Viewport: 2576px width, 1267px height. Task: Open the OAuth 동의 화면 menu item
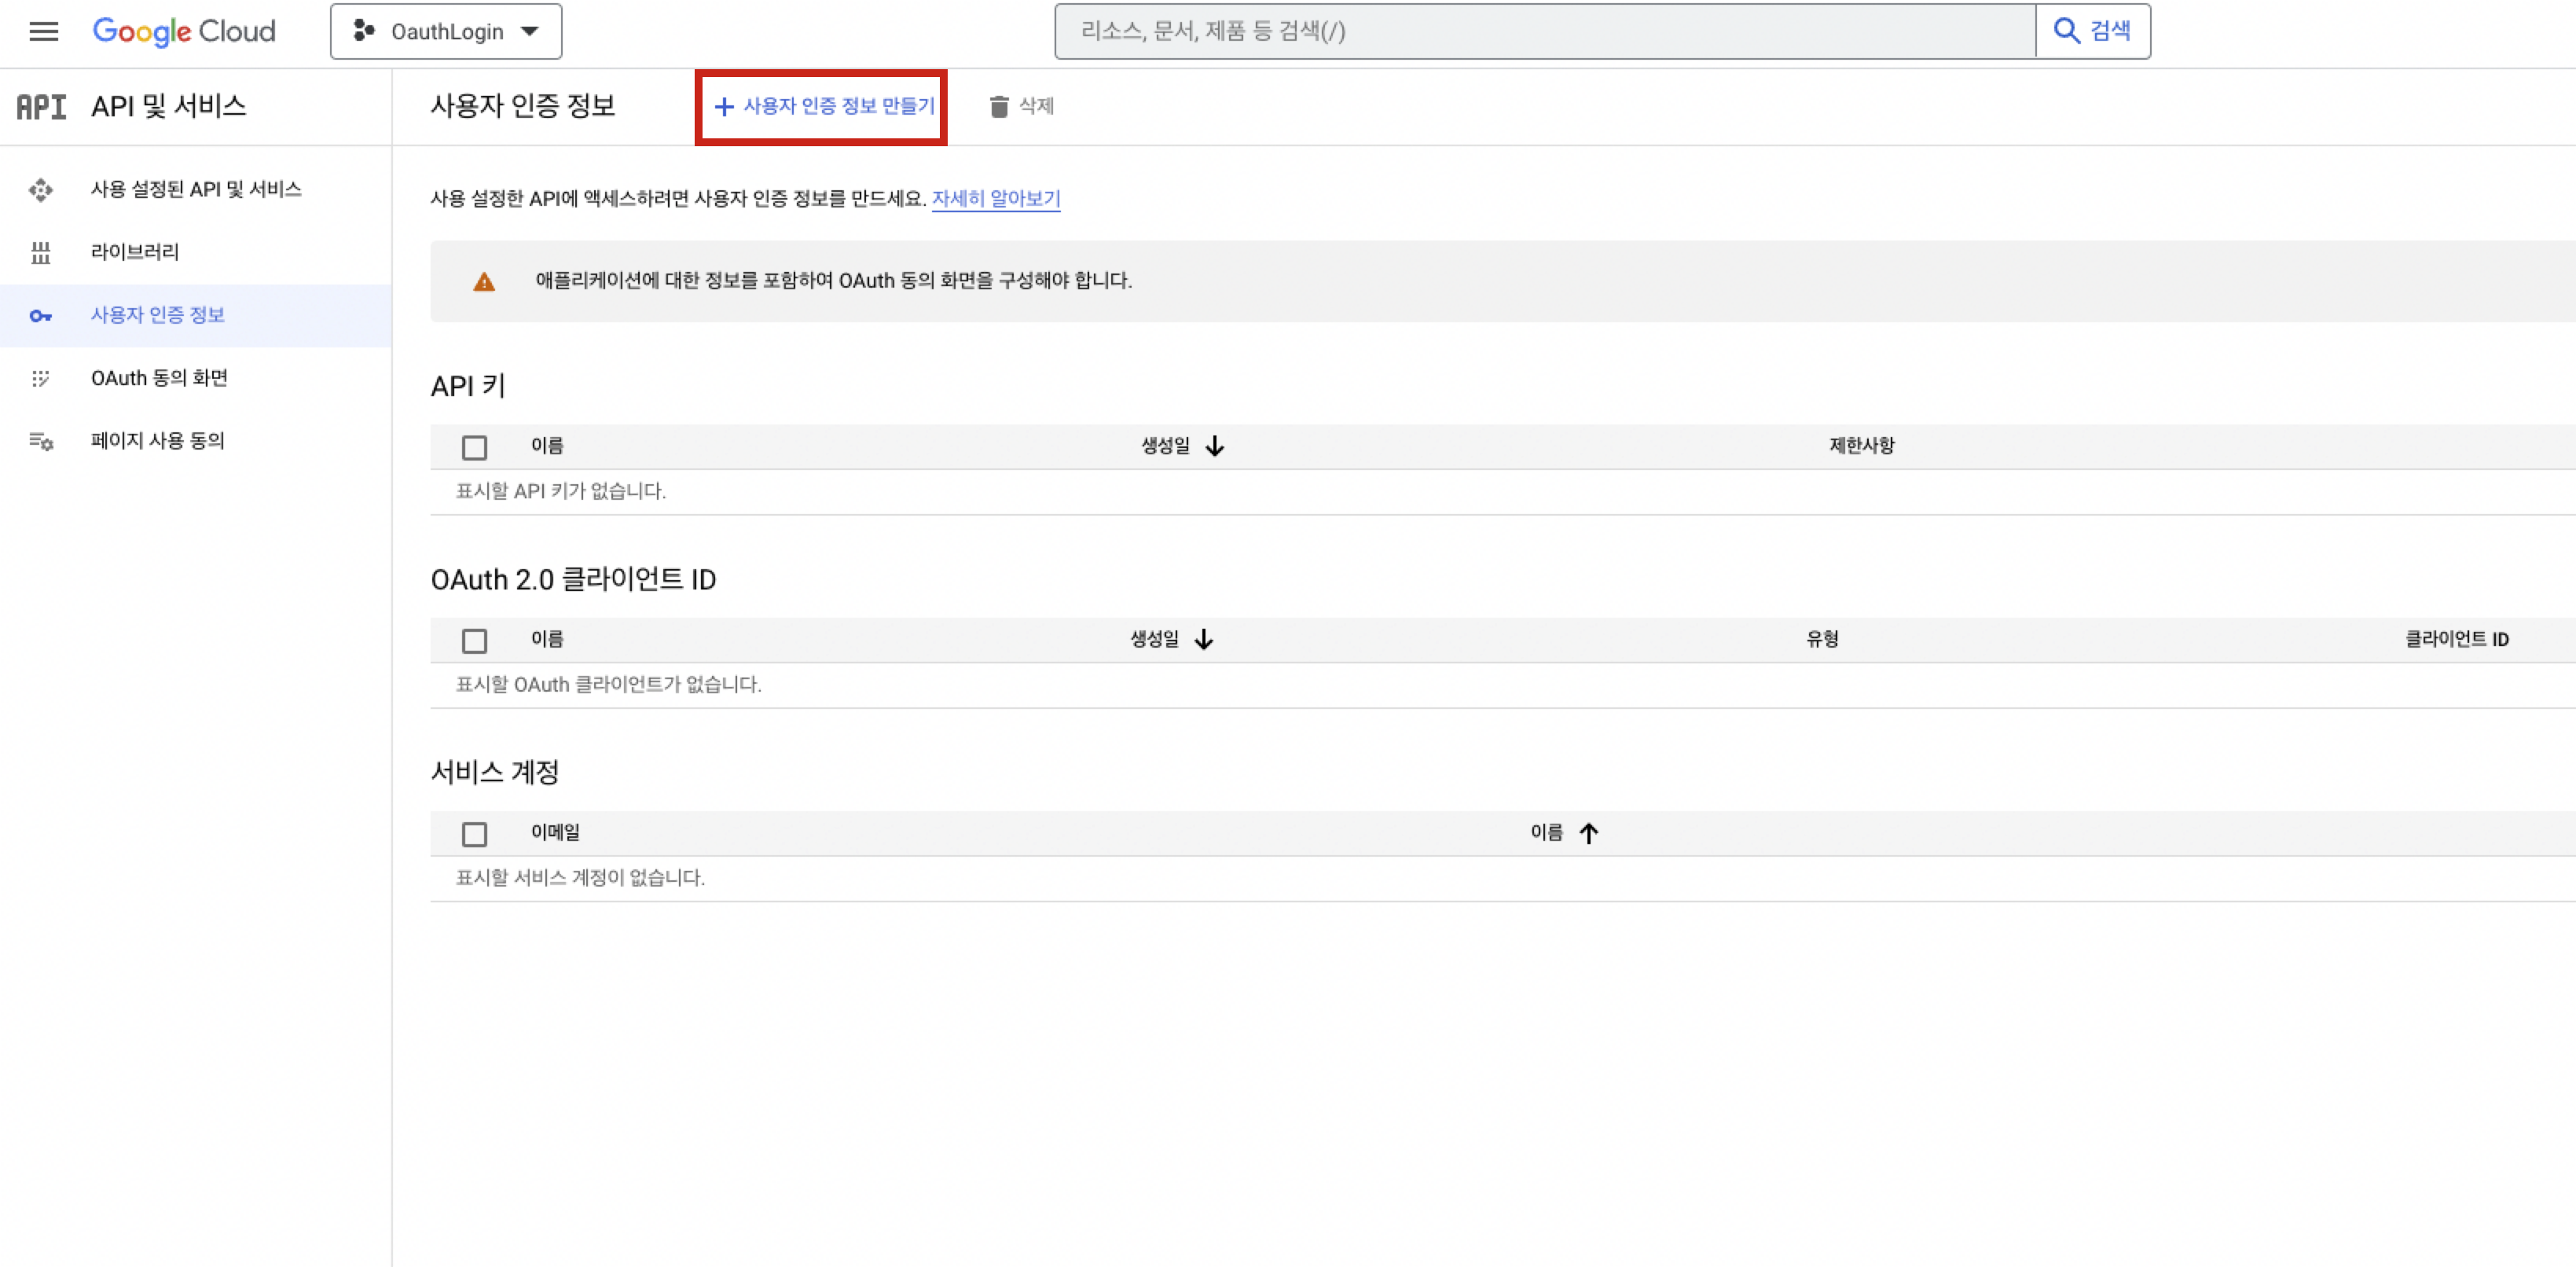[x=159, y=378]
